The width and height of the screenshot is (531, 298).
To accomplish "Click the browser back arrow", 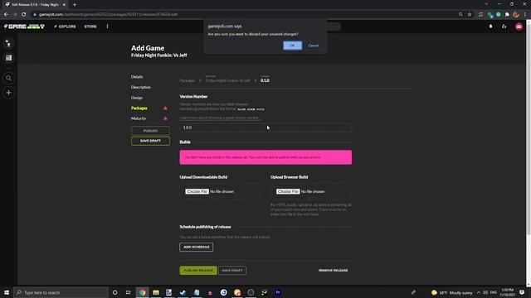I will (6, 15).
